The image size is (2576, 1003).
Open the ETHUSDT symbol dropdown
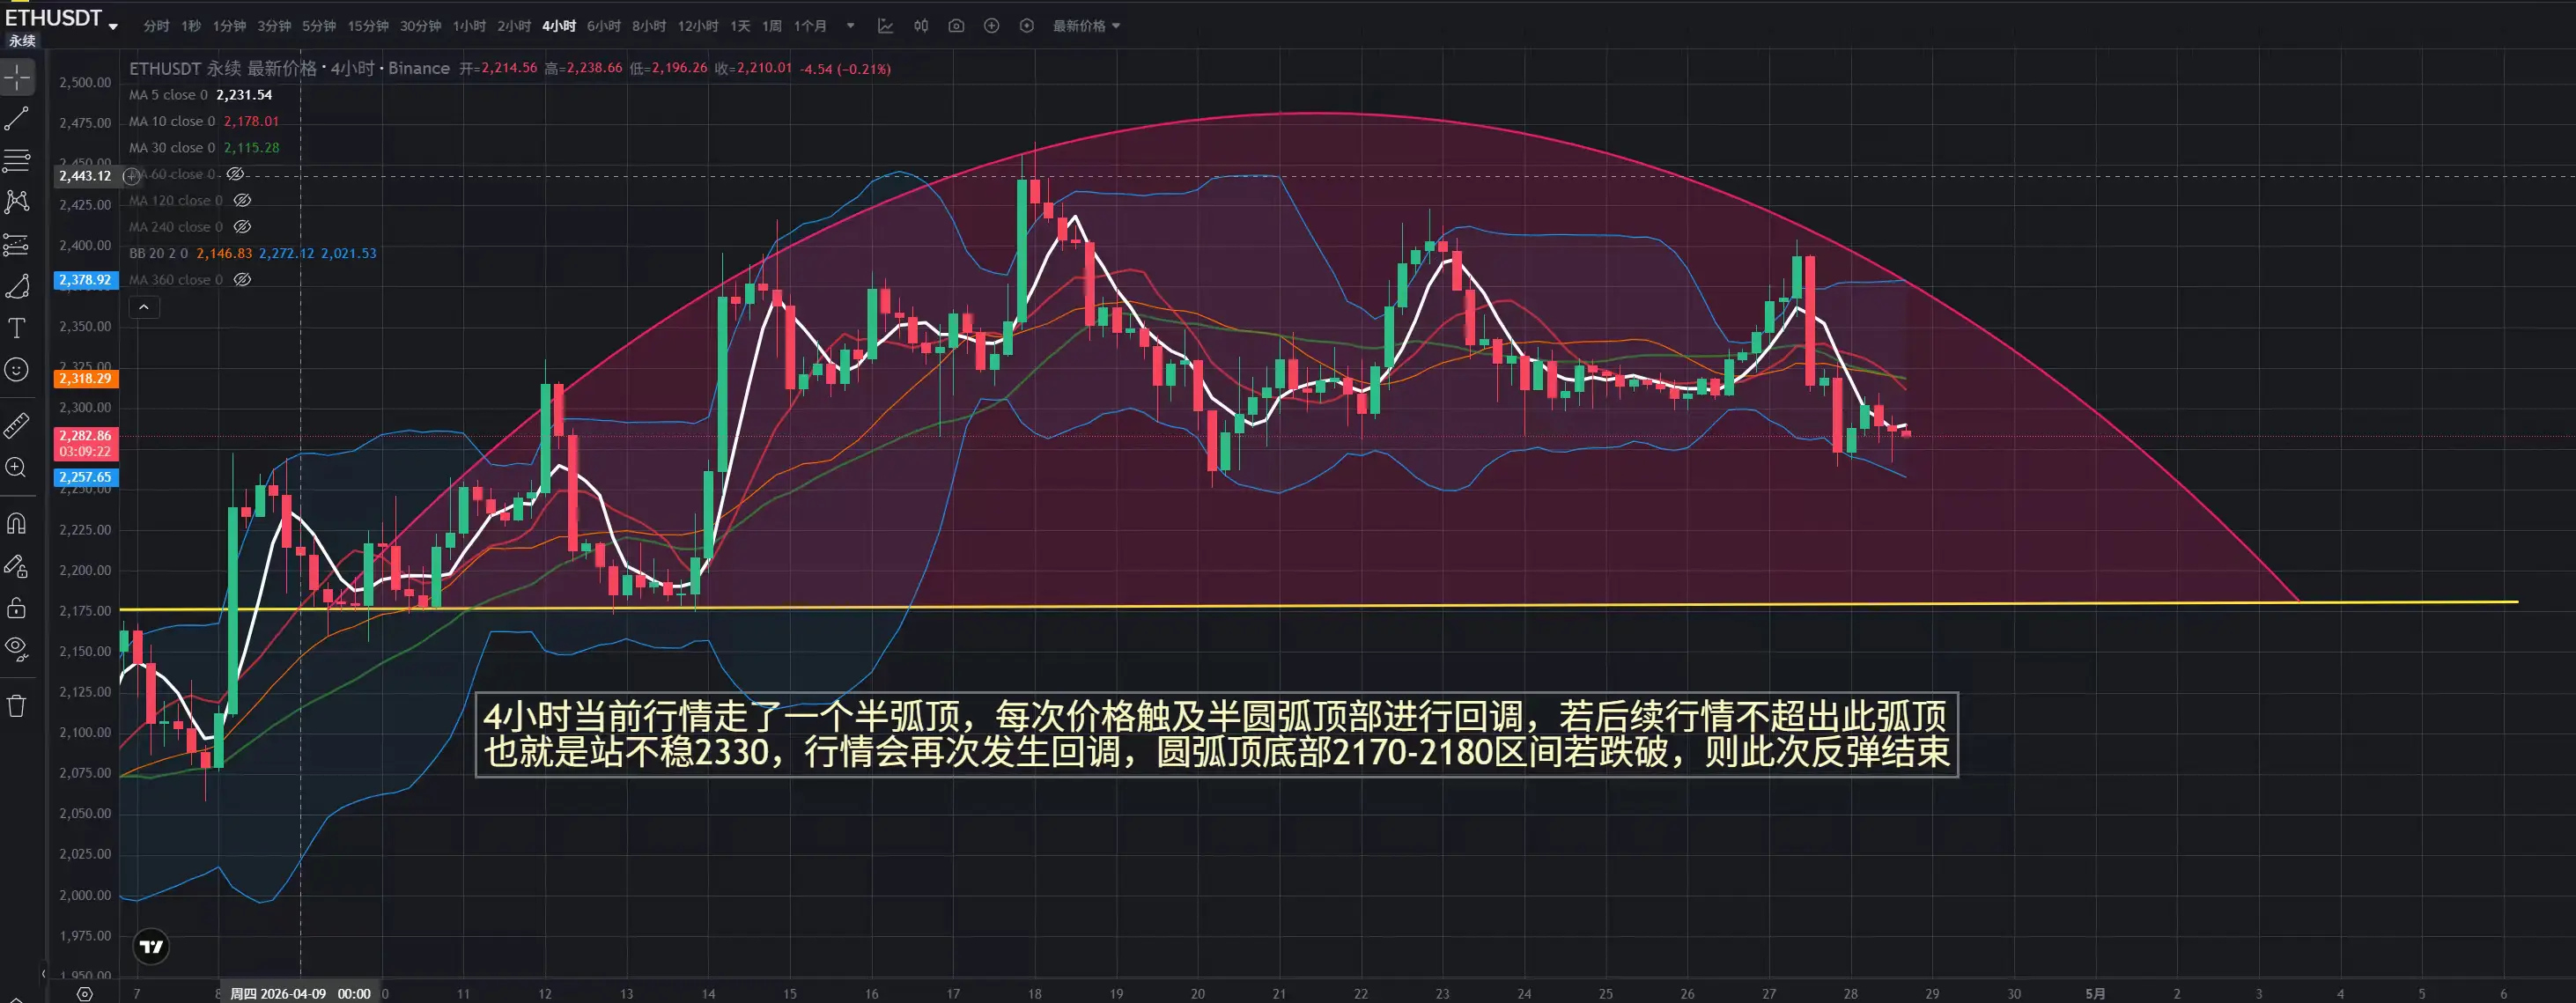pyautogui.click(x=113, y=27)
